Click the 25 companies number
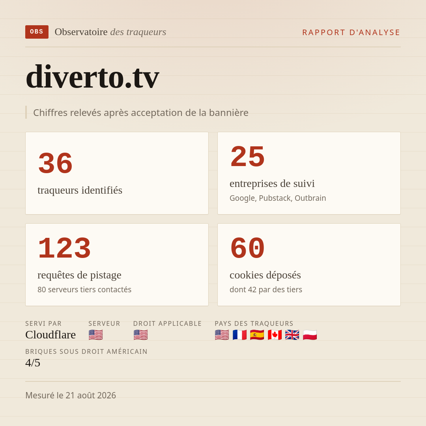 tap(247, 157)
